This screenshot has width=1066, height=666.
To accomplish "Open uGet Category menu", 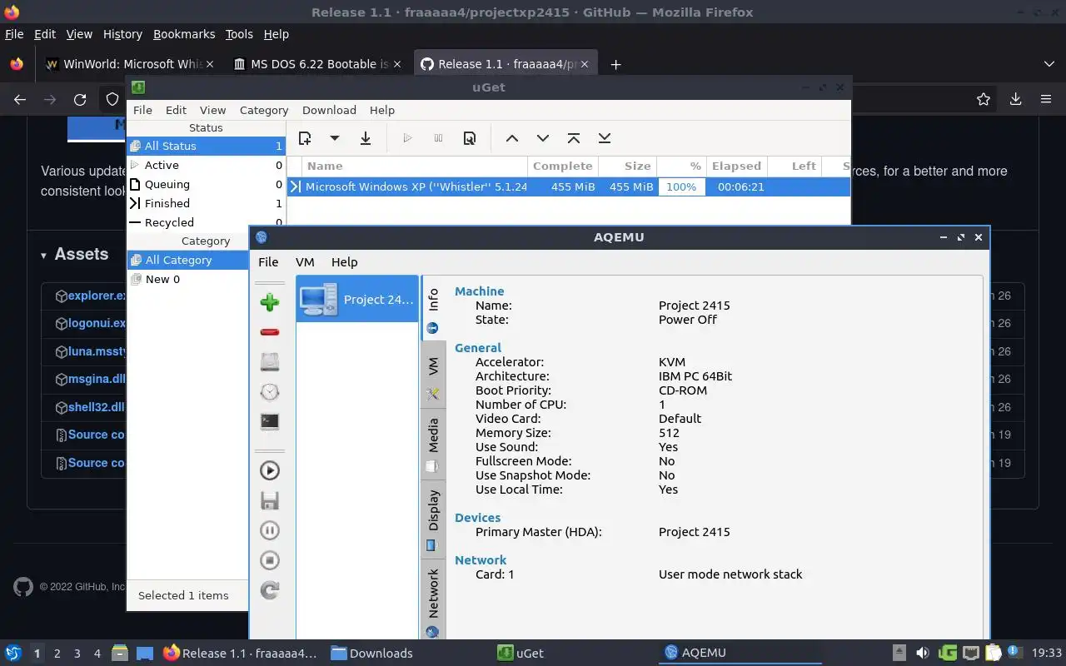I will [x=264, y=110].
